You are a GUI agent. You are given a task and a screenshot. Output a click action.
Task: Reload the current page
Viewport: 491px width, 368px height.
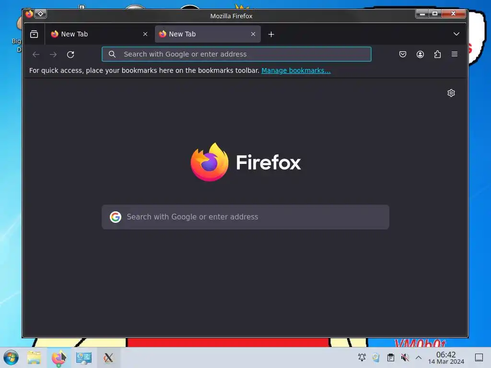pos(70,55)
